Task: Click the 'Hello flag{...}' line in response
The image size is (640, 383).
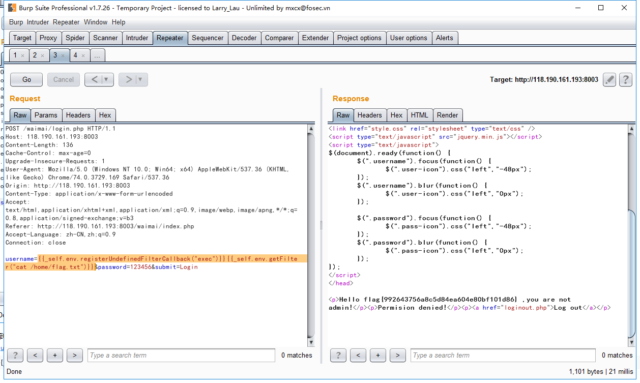Action: click(450, 300)
